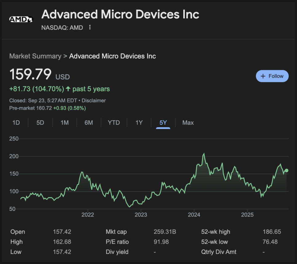Image resolution: width=297 pixels, height=264 pixels.
Task: Click the AMD logo icon
Action: pos(21,19)
